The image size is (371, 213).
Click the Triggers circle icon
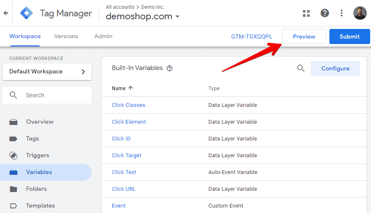click(x=13, y=156)
